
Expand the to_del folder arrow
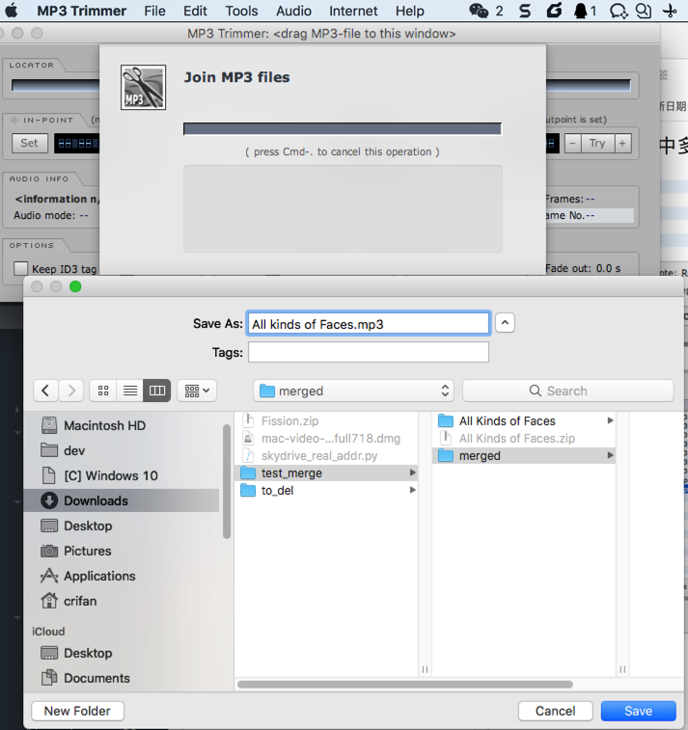pyautogui.click(x=412, y=490)
